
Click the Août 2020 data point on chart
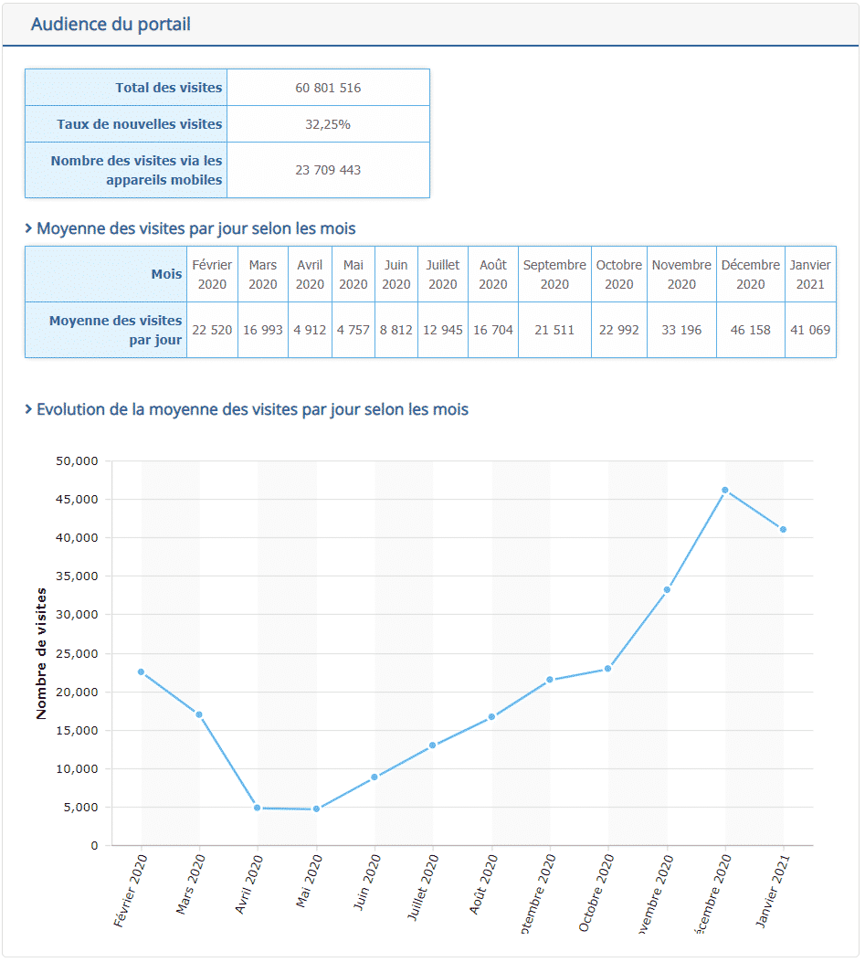click(x=491, y=716)
